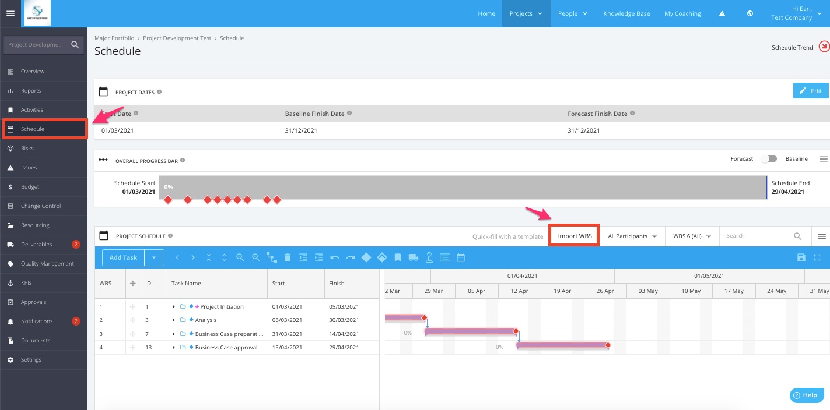
Task: Click the gray overall progress bar
Action: click(x=463, y=188)
